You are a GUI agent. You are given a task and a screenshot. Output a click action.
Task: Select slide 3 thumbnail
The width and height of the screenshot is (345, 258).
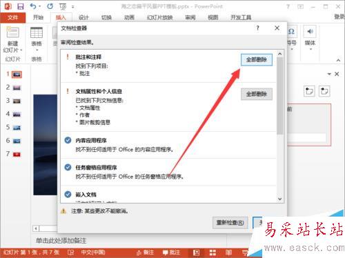(x=17, y=101)
